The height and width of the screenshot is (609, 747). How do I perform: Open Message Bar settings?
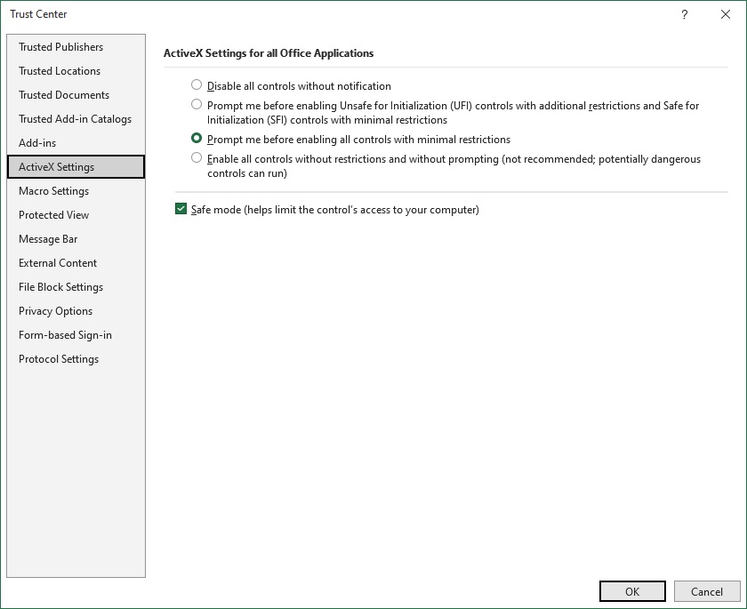[x=48, y=239]
